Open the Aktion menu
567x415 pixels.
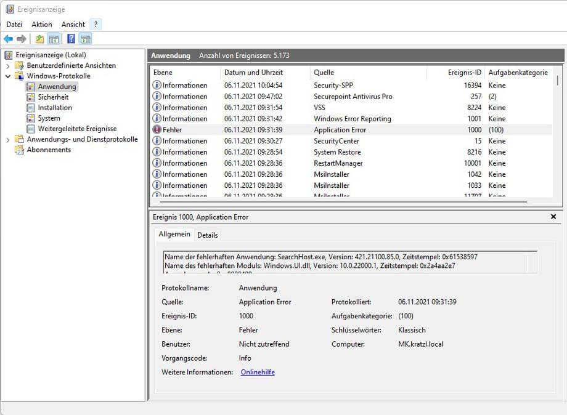pos(41,24)
